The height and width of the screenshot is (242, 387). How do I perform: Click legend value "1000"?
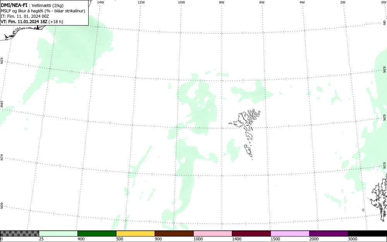(198, 239)
